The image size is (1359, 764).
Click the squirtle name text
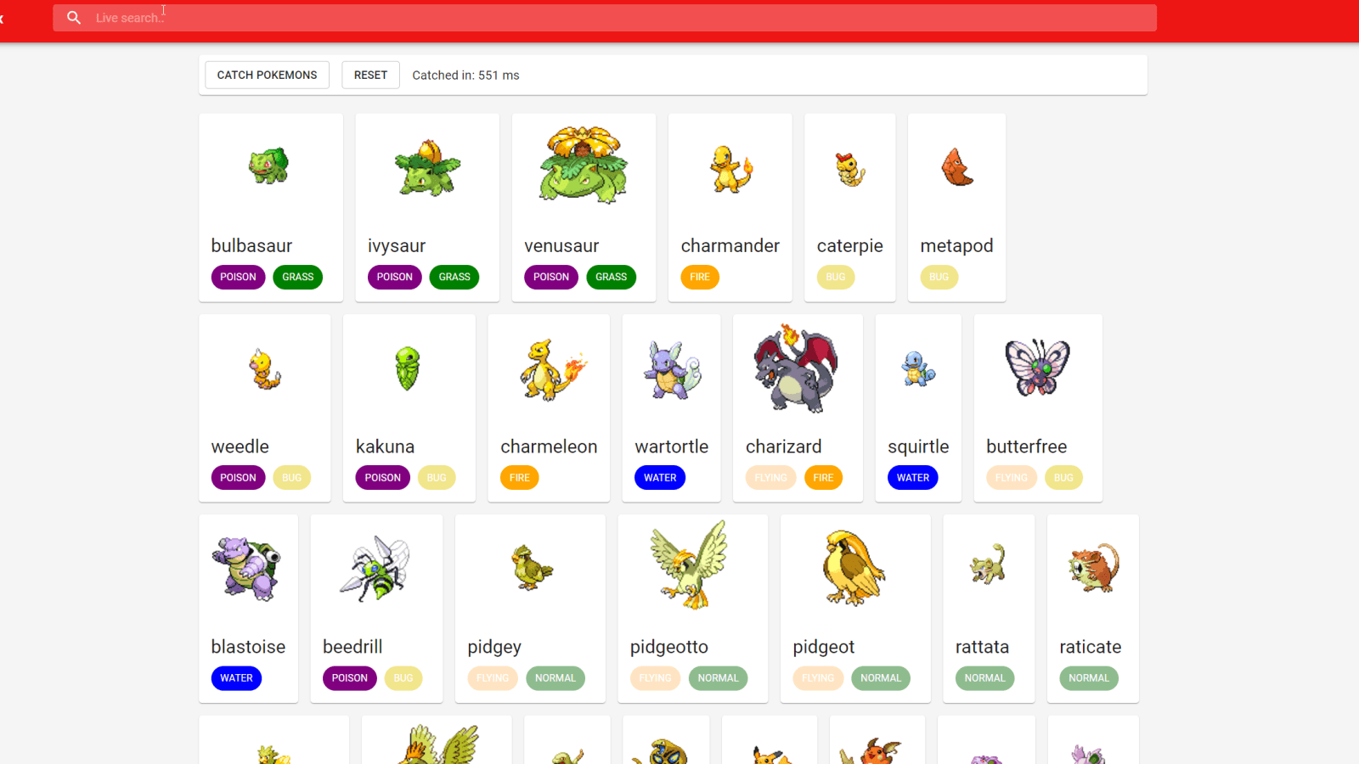click(918, 447)
